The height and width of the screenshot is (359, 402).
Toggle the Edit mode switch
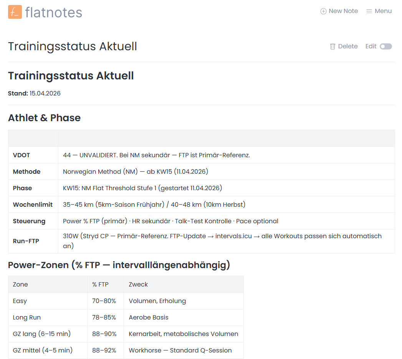click(385, 46)
